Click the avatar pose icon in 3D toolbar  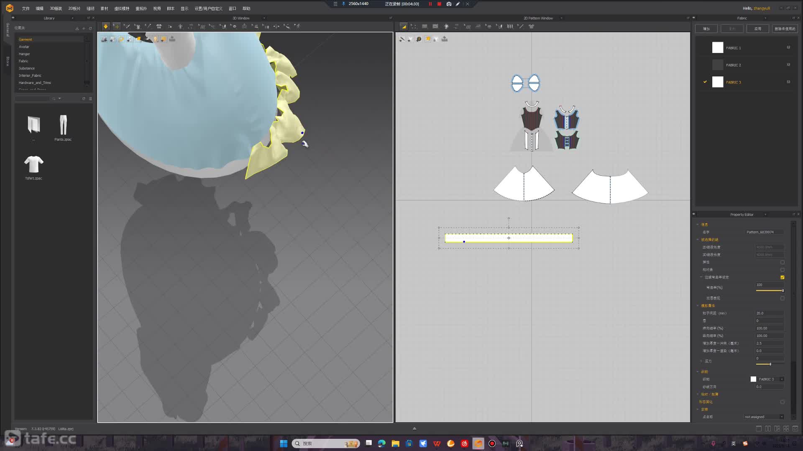point(297,26)
